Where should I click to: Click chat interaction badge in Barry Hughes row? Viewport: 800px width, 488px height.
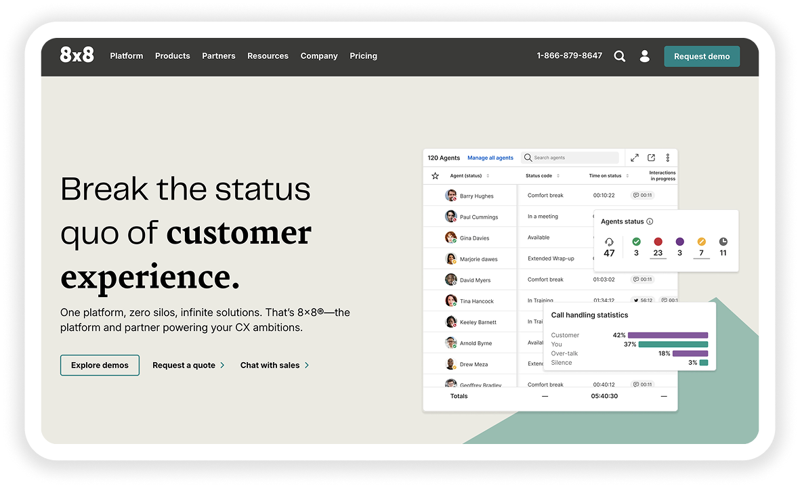642,196
